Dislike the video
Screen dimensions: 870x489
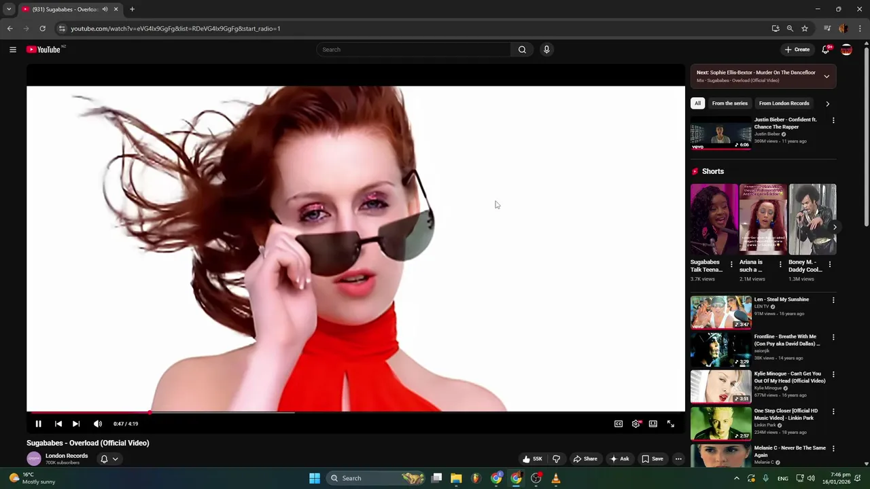556,459
